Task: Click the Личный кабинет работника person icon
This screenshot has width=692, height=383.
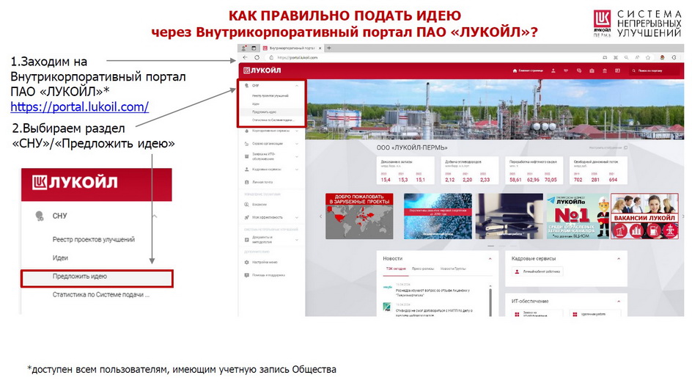Action: [x=518, y=271]
